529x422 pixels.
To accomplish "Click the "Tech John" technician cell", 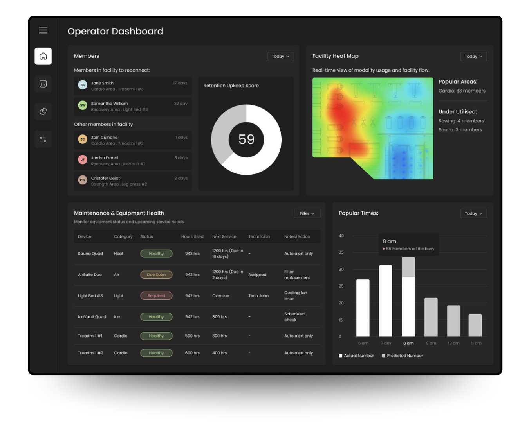I will [258, 296].
